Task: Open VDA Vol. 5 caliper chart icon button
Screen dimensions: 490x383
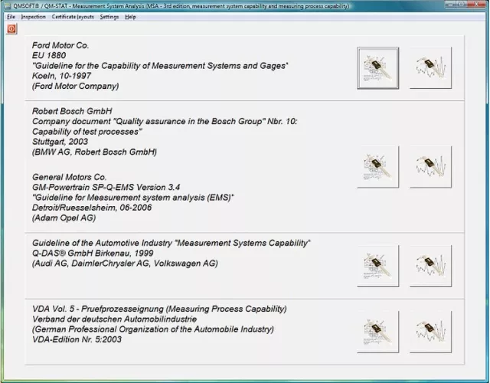Action: pyautogui.click(x=430, y=332)
